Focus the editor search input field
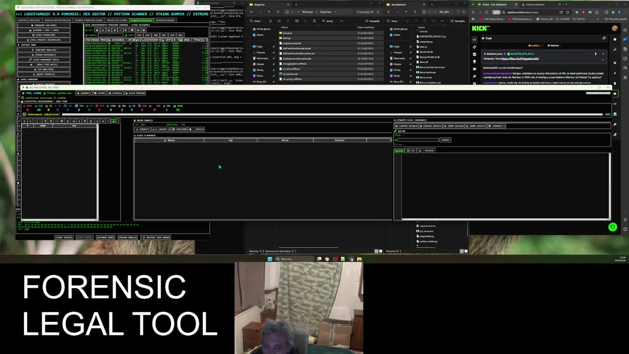 (x=418, y=140)
